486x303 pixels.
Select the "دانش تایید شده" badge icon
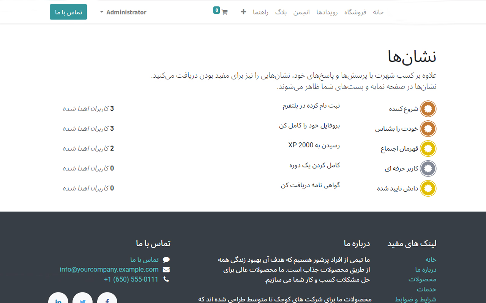428,188
